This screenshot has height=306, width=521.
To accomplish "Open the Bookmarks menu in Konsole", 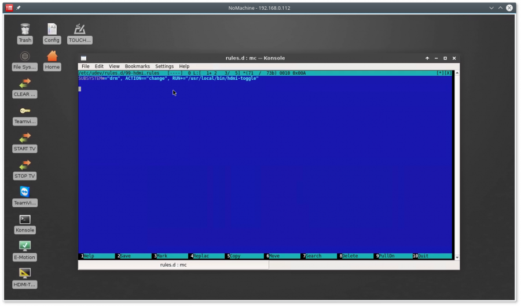I will click(137, 67).
